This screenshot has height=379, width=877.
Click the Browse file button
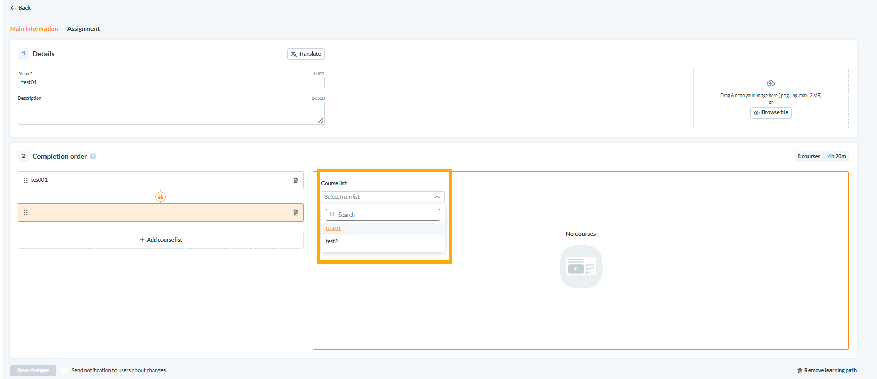coord(771,113)
